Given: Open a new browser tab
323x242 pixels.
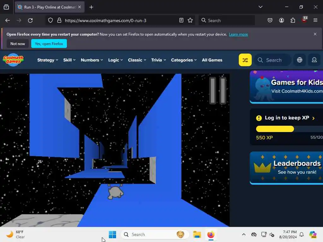Looking at the screenshot, I should pyautogui.click(x=91, y=7).
